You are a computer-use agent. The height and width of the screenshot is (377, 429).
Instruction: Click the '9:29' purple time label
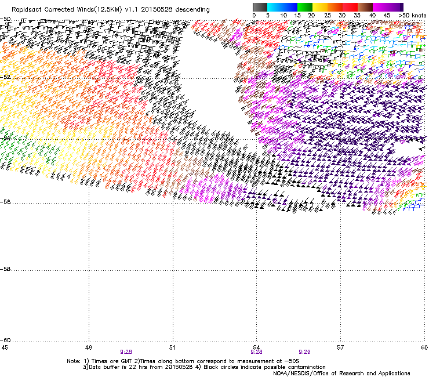[x=304, y=352]
